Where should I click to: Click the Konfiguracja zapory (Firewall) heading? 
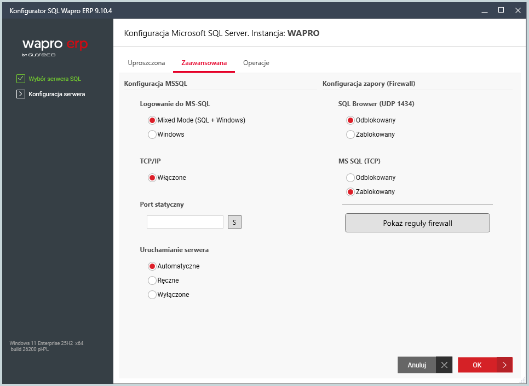click(x=369, y=84)
